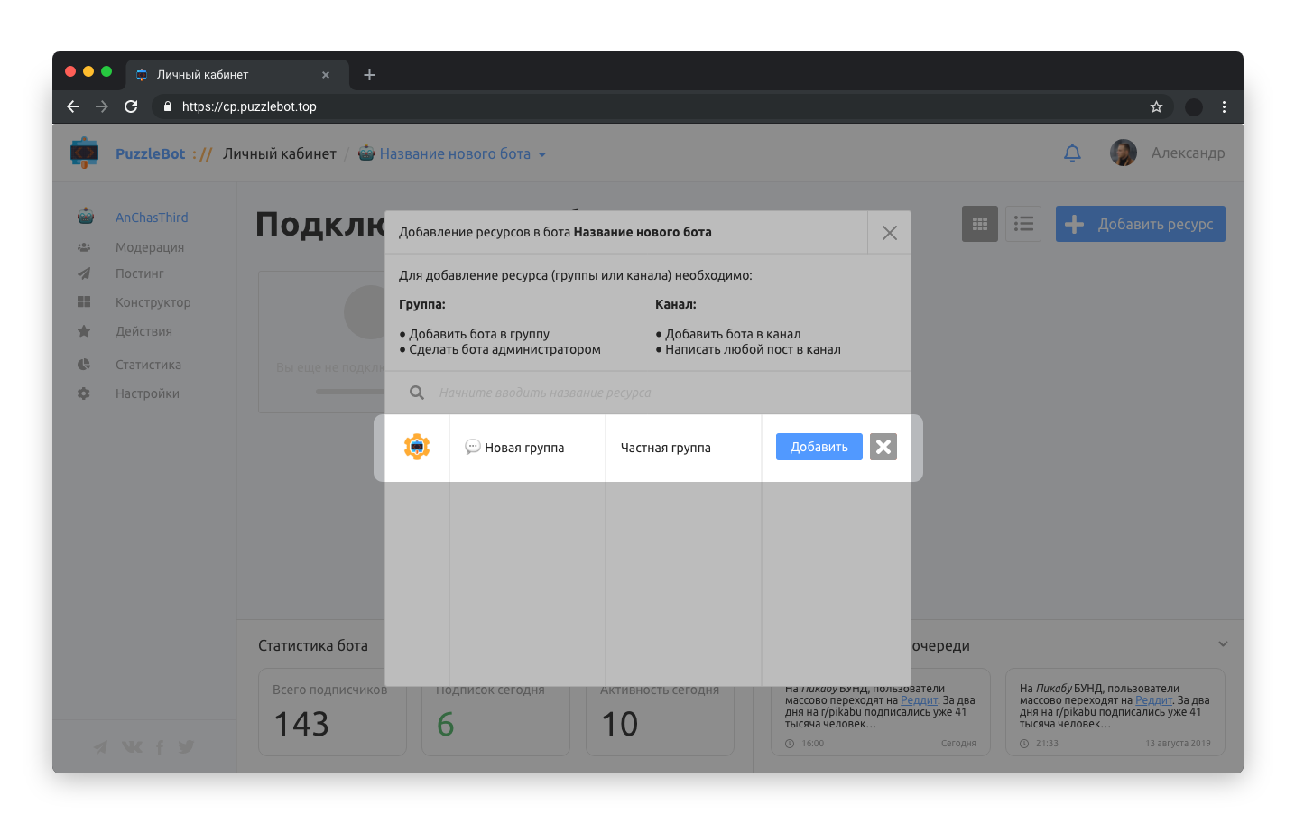The image size is (1295, 824).
Task: Click the address bar URL
Action: tap(249, 106)
